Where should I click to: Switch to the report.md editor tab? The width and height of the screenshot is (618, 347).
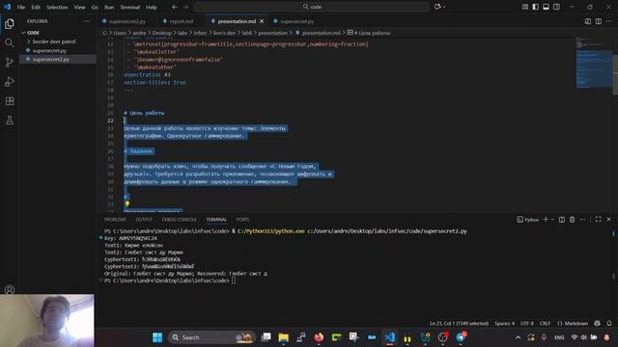(182, 21)
